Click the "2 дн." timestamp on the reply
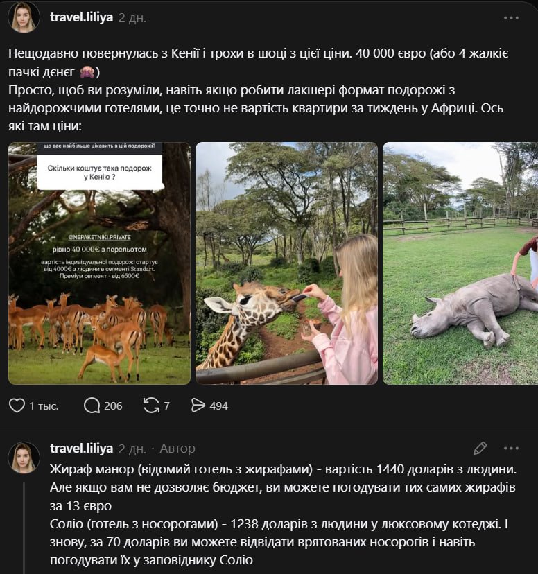Screen dimensions: 538x574 tap(132, 449)
